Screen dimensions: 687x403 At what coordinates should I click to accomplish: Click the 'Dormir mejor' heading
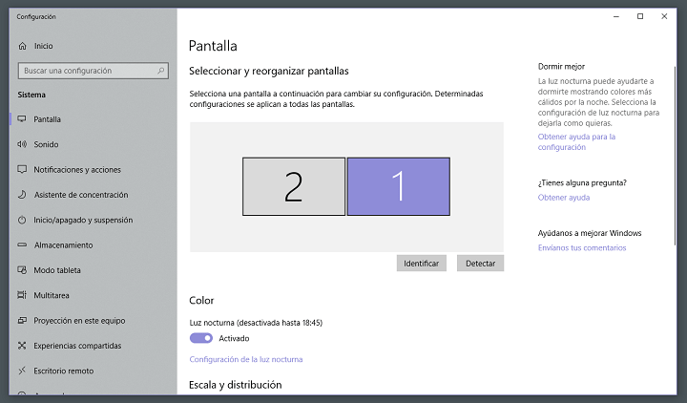561,66
